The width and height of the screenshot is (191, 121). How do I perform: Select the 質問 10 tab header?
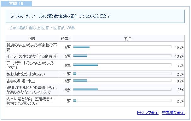pos(16,3)
